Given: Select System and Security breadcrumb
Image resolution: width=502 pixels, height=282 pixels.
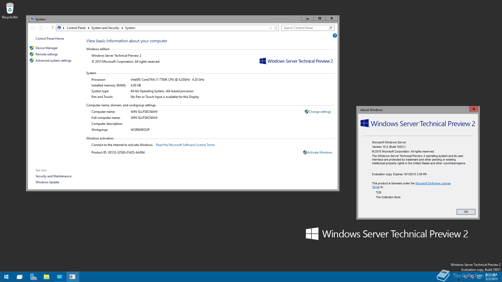Looking at the screenshot, I should 105,28.
